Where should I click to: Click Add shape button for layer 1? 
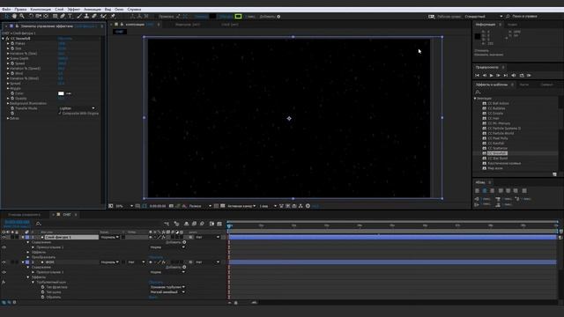coord(184,242)
